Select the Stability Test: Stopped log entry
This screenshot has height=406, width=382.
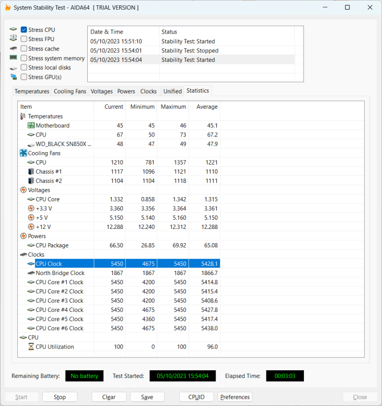pyautogui.click(x=191, y=50)
